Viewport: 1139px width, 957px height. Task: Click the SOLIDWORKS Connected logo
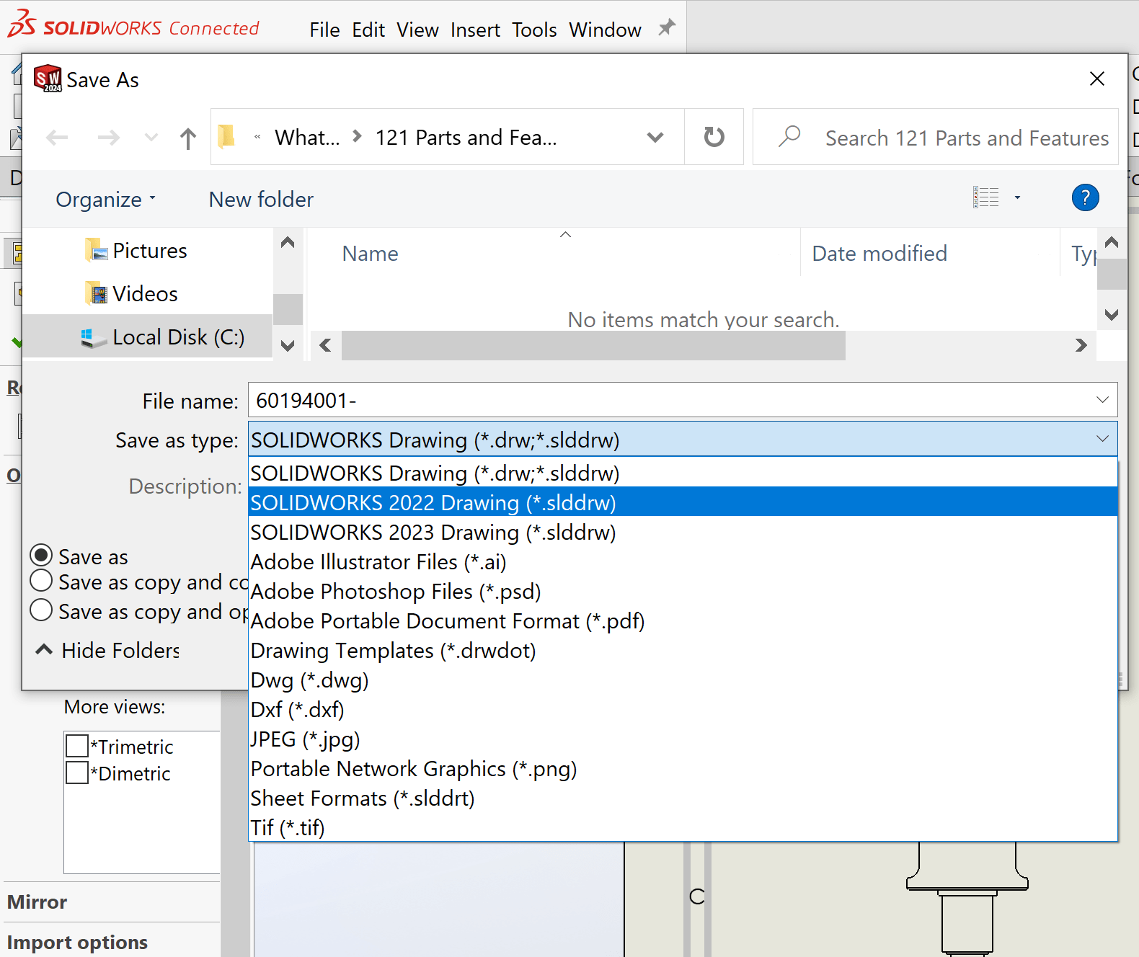pyautogui.click(x=133, y=26)
